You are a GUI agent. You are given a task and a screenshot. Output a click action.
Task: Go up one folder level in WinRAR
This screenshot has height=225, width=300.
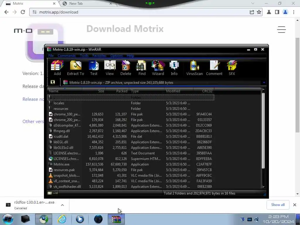click(x=53, y=82)
